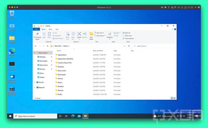
Task: Select Documents in navigation pane
Action: (44, 65)
